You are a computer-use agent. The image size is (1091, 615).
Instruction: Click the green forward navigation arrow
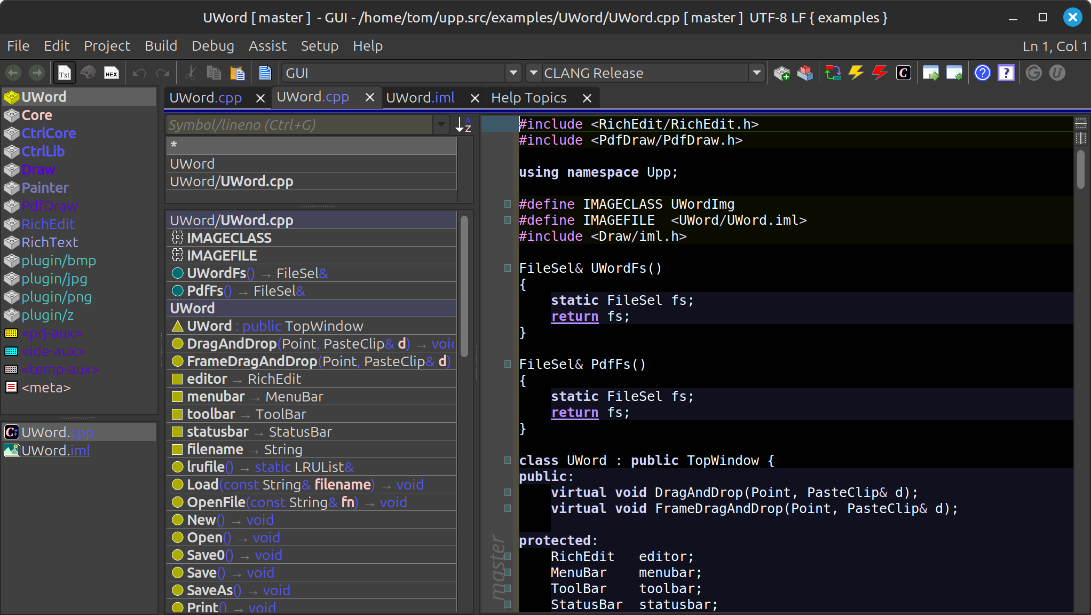36,73
